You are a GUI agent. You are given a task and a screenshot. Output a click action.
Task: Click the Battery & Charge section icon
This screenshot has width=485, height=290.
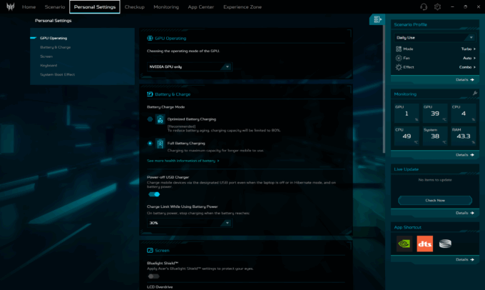(150, 94)
